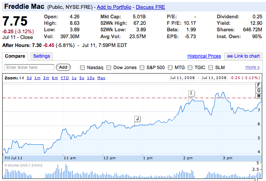Toggle the SLM comparison checkbox
This screenshot has width=266, height=181.
point(211,68)
